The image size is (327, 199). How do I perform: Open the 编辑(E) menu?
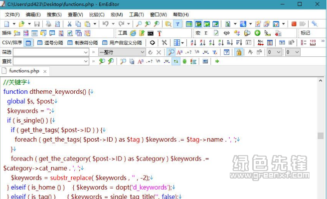point(33,14)
